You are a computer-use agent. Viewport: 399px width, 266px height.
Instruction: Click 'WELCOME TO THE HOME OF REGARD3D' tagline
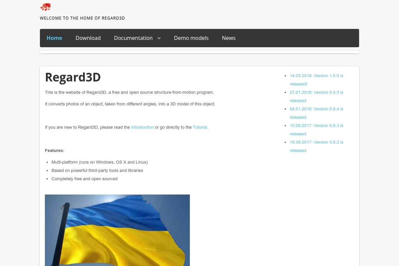(82, 18)
